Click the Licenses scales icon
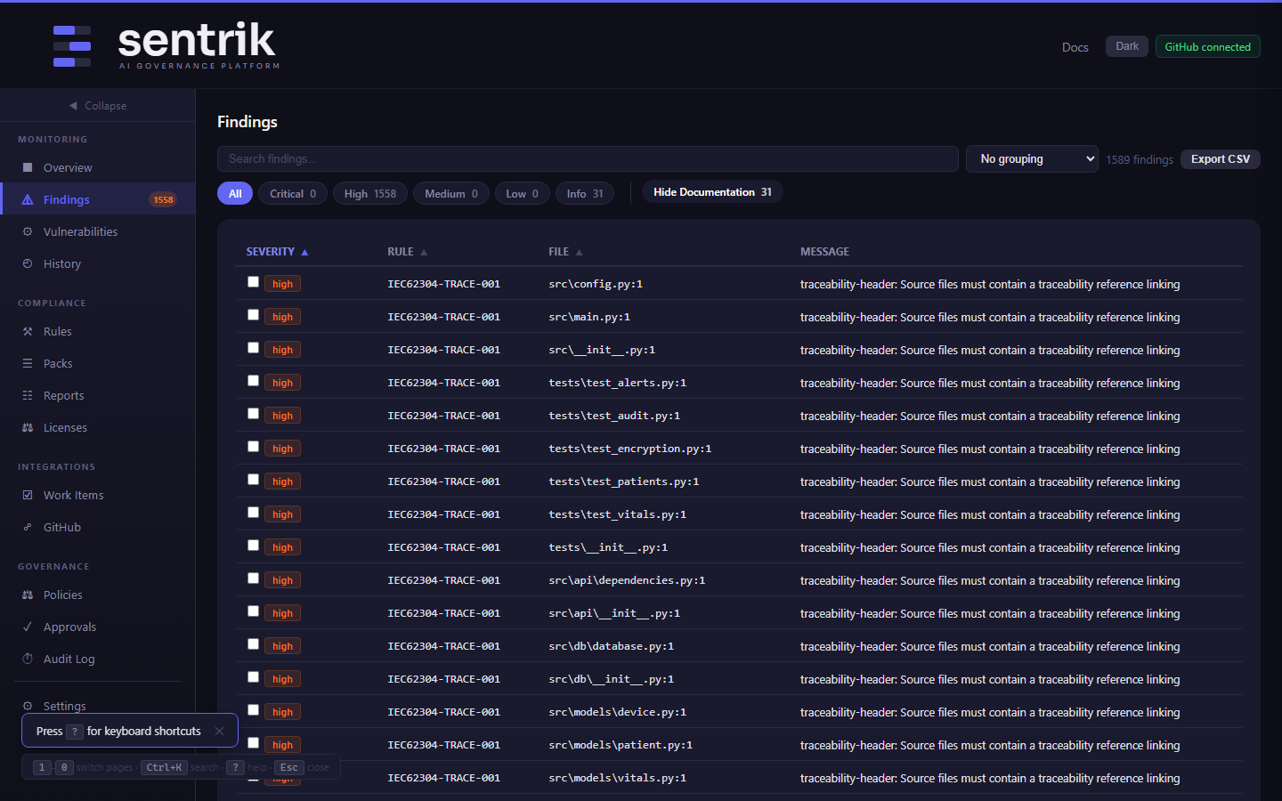Image resolution: width=1282 pixels, height=801 pixels. 28,427
